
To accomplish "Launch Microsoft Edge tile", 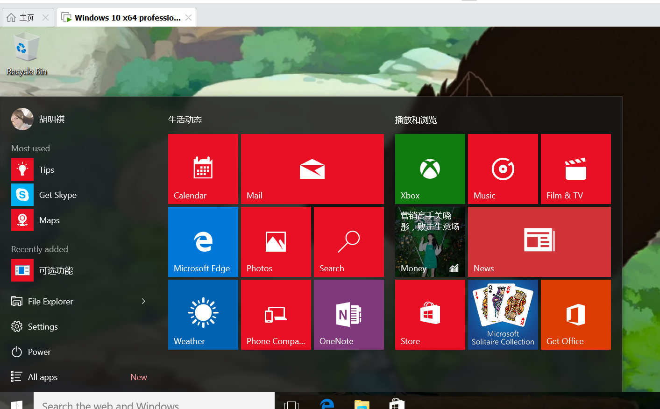I will point(203,242).
